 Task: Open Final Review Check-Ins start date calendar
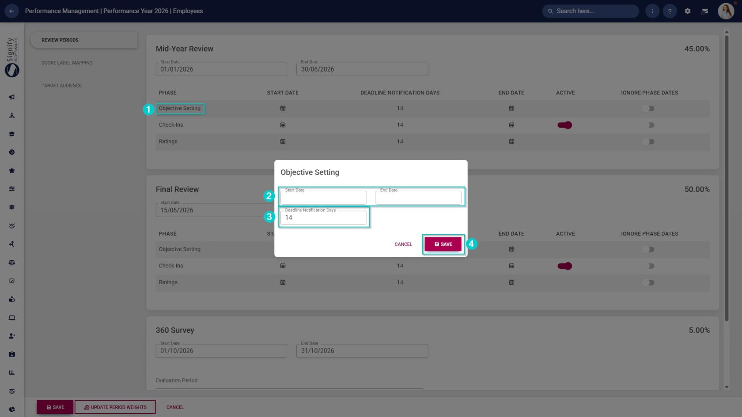283,266
